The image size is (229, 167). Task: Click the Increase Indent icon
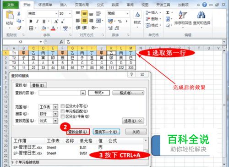(x=84, y=28)
